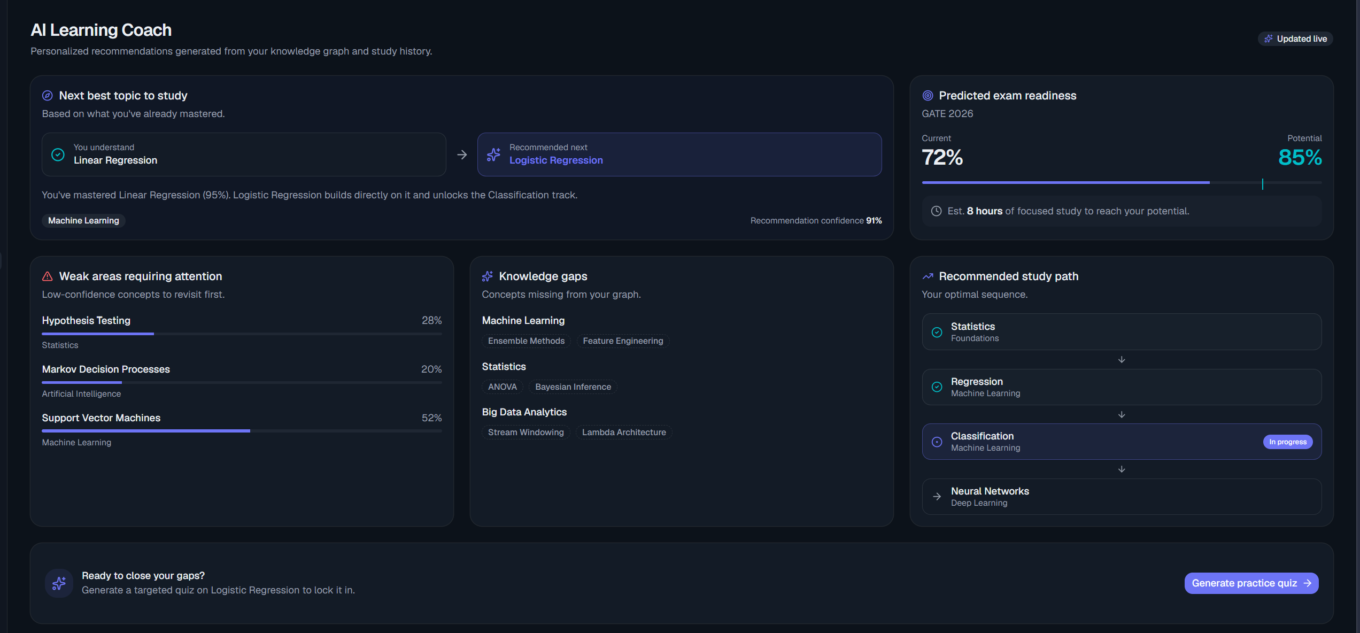Click the exam readiness progress bar
The height and width of the screenshot is (633, 1360).
click(x=1122, y=183)
